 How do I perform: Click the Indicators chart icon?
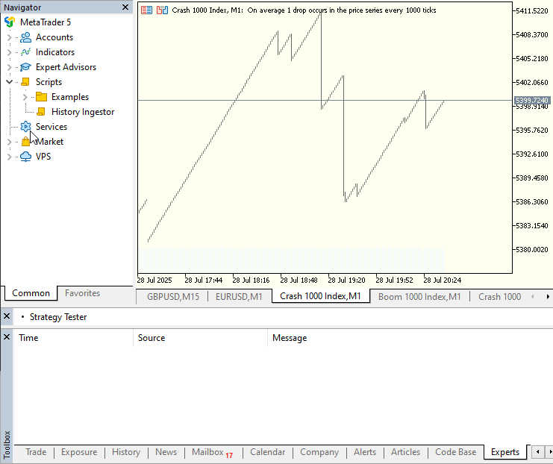pyautogui.click(x=25, y=52)
